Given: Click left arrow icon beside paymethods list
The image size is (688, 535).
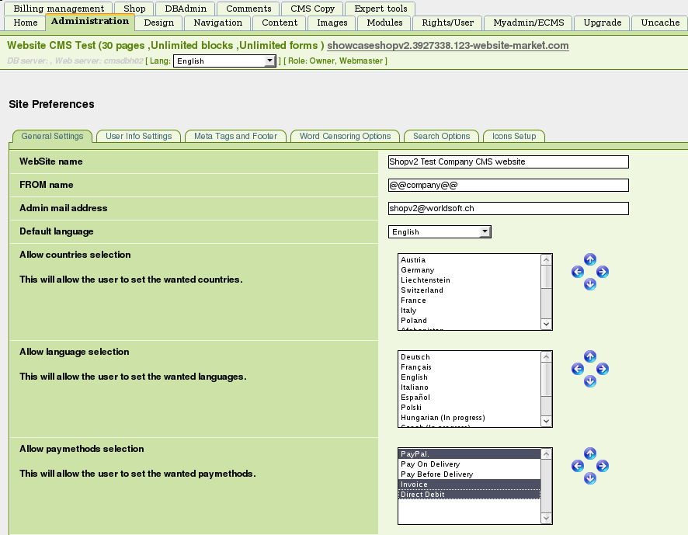Looking at the screenshot, I should (577, 466).
